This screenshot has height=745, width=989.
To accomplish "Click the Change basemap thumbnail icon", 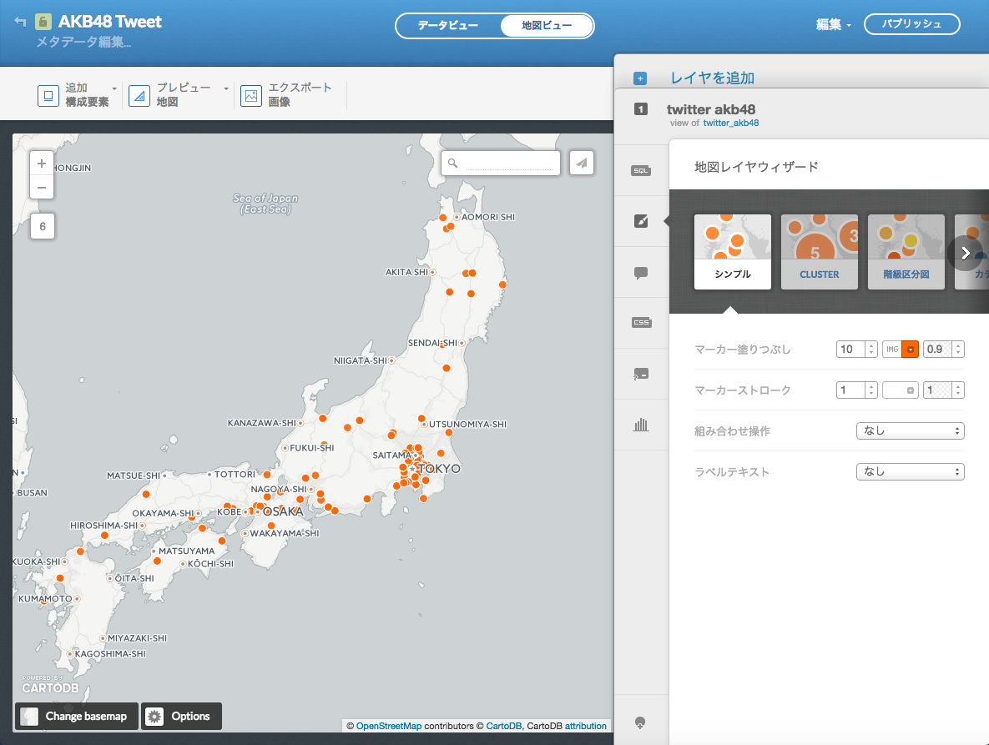I will [29, 717].
